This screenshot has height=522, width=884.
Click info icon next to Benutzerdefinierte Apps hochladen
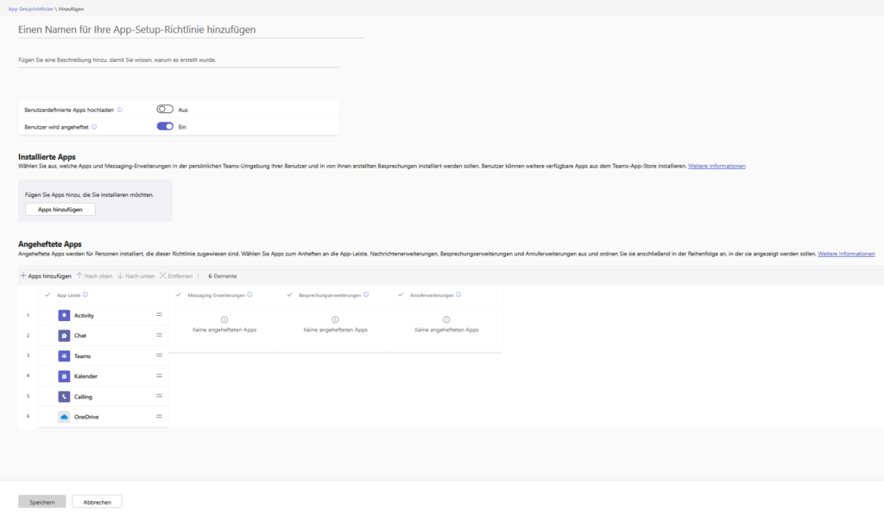pyautogui.click(x=117, y=110)
